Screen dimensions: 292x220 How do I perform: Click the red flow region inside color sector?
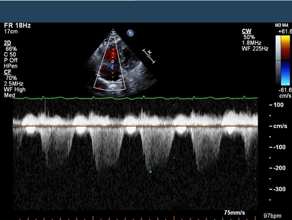tap(111, 53)
